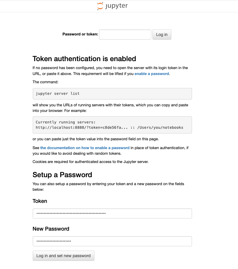Follow the documentation on enabling a password link
Screen dimensions: 238x269
click(x=85, y=148)
